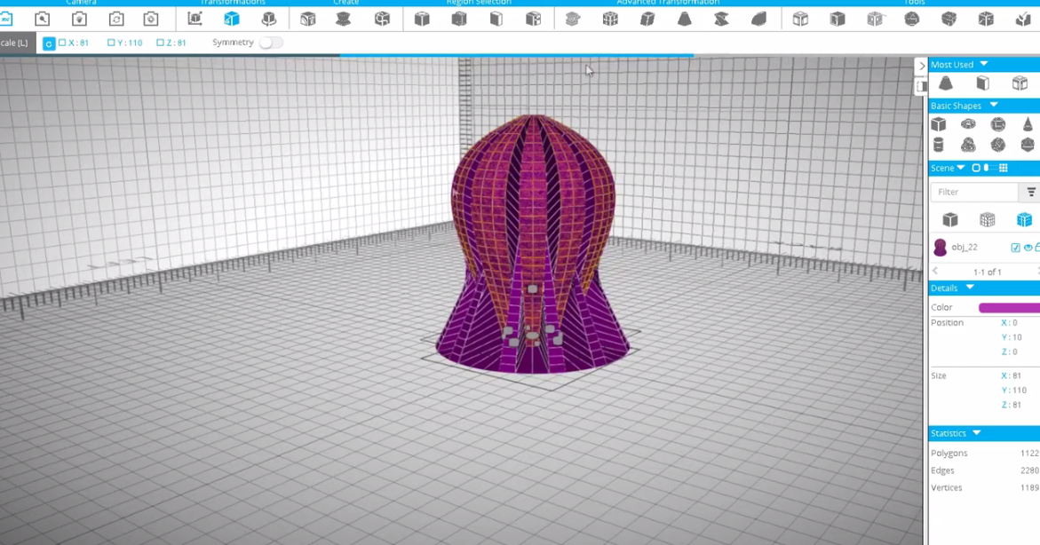The image size is (1040, 545).
Task: Toggle the Symmetry switch
Action: point(271,43)
